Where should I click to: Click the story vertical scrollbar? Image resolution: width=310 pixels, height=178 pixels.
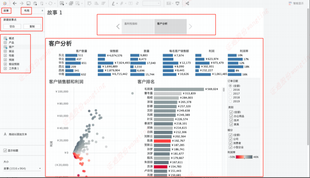[308, 76]
